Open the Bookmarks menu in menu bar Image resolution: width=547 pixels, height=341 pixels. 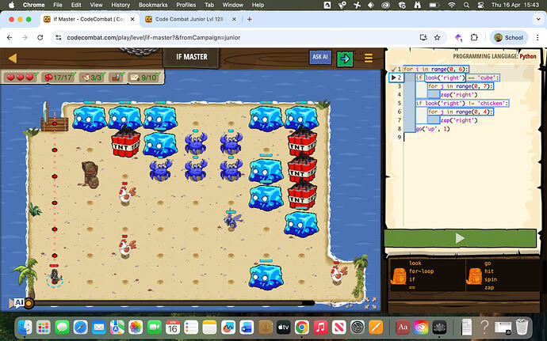click(x=153, y=5)
